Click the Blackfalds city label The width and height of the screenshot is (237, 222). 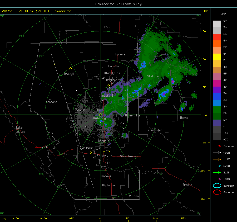[x=112, y=73]
